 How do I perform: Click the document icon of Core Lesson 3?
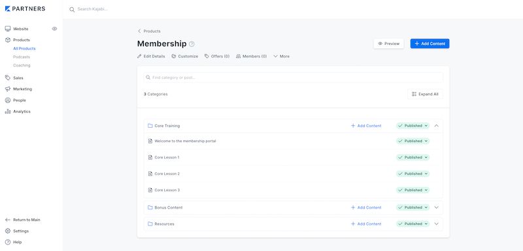[150, 190]
